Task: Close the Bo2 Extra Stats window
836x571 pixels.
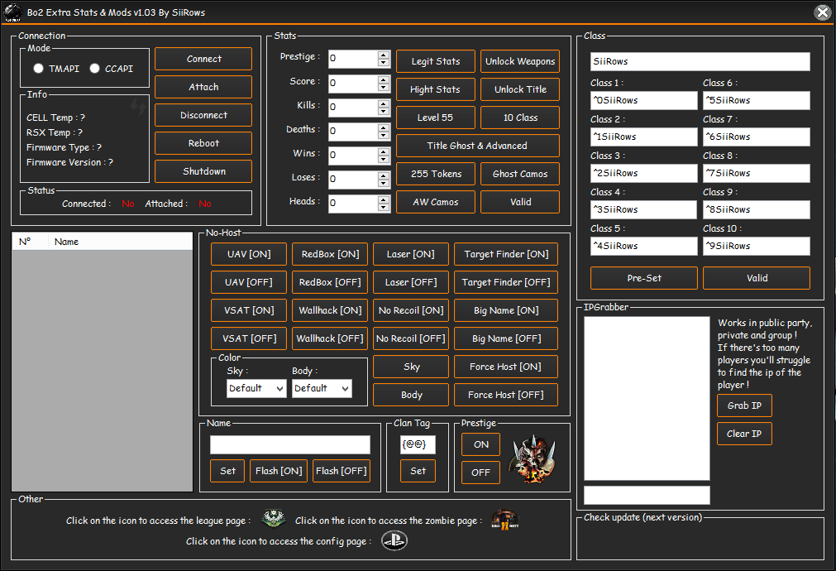Action: point(823,12)
